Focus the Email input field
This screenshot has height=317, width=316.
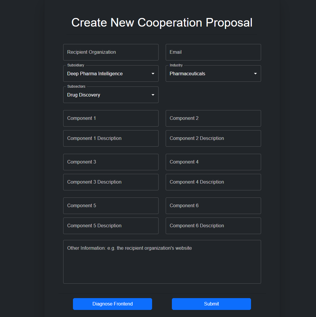click(x=213, y=52)
